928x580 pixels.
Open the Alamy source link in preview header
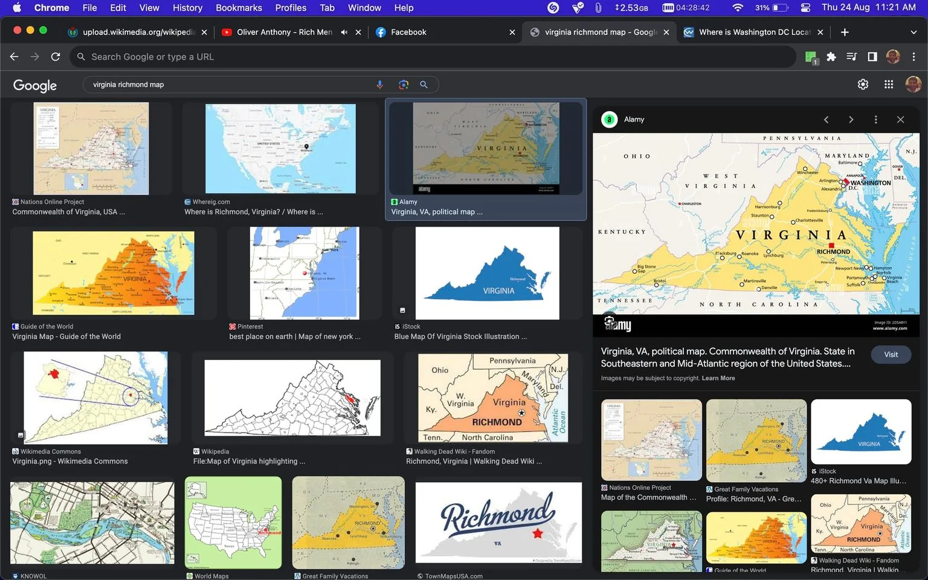(623, 120)
